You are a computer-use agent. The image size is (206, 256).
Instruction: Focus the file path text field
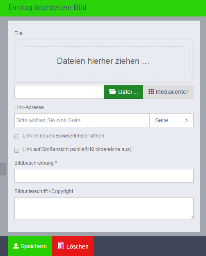[59, 92]
